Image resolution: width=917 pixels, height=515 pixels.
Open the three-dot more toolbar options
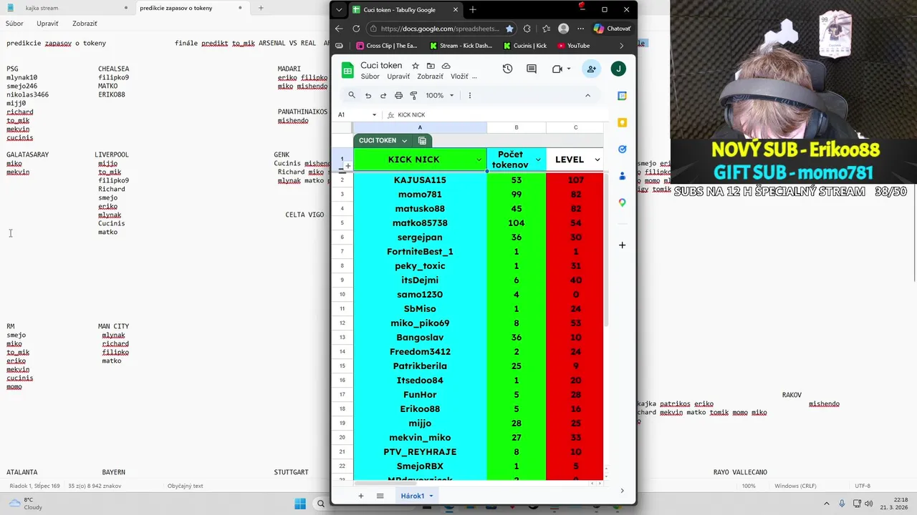470,95
